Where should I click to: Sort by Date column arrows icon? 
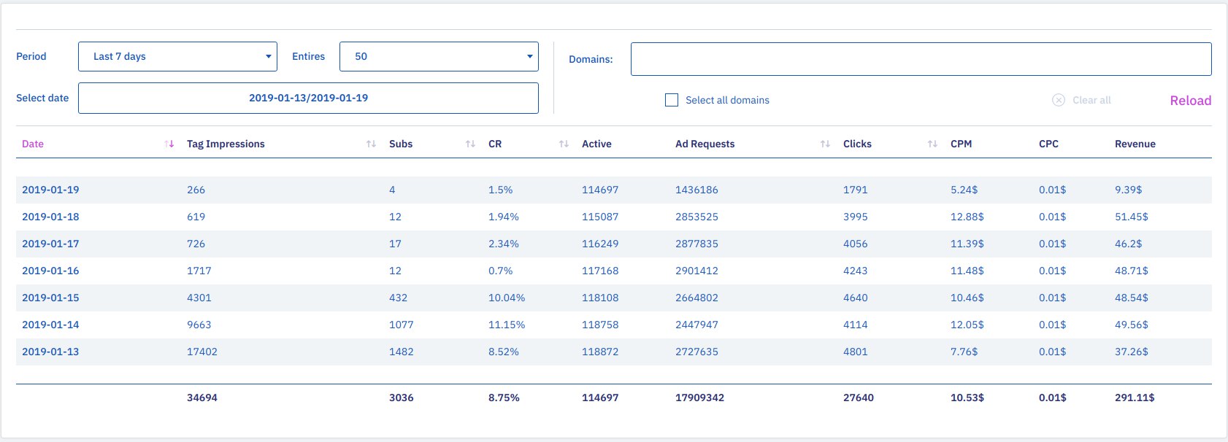pos(169,144)
